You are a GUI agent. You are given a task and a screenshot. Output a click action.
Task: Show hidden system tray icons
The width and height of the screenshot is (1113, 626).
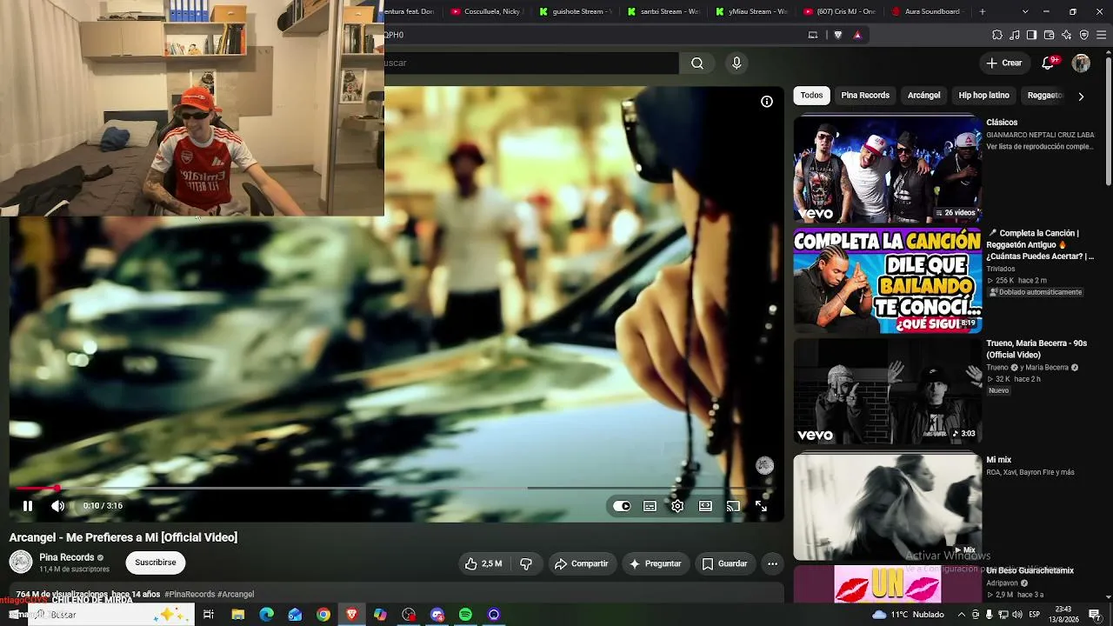[963, 615]
